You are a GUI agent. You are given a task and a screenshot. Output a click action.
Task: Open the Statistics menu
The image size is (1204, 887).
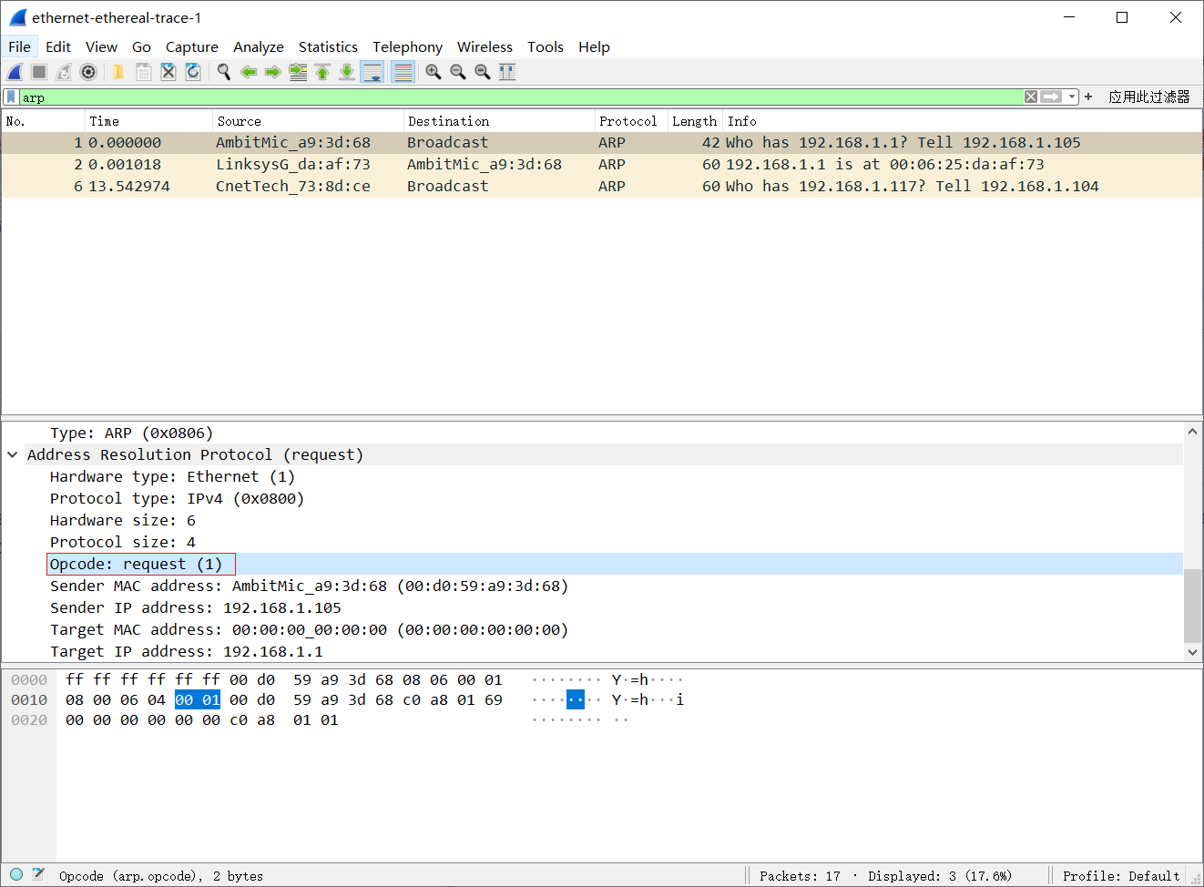(x=328, y=46)
